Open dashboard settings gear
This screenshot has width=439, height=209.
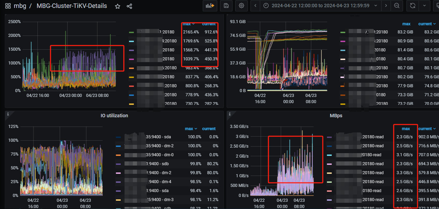click(x=241, y=6)
